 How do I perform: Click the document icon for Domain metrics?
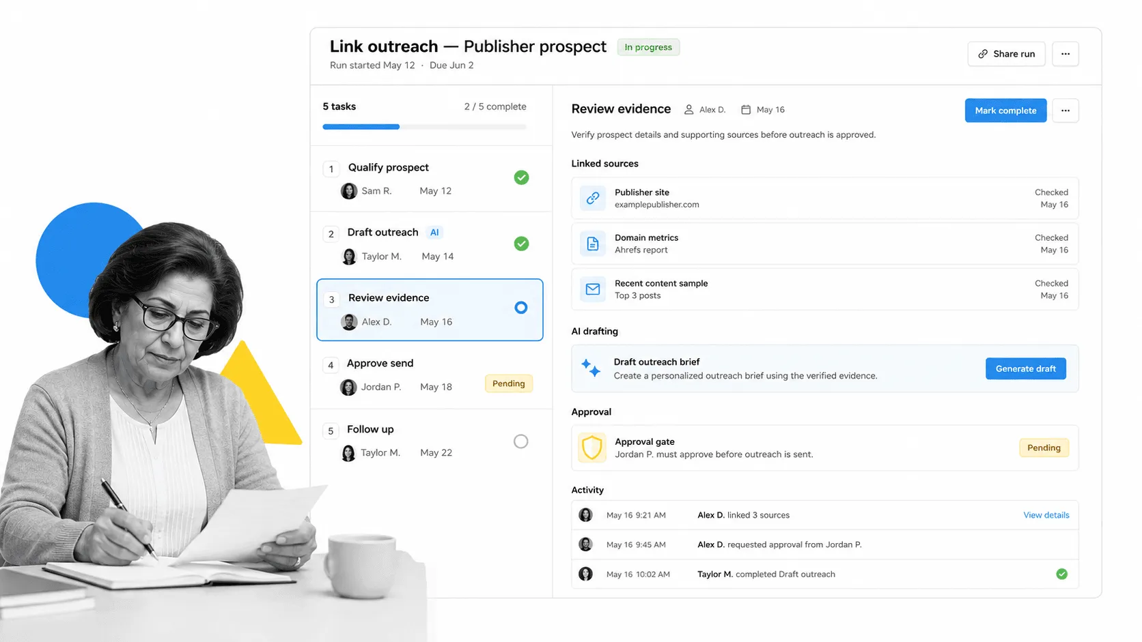[593, 244]
